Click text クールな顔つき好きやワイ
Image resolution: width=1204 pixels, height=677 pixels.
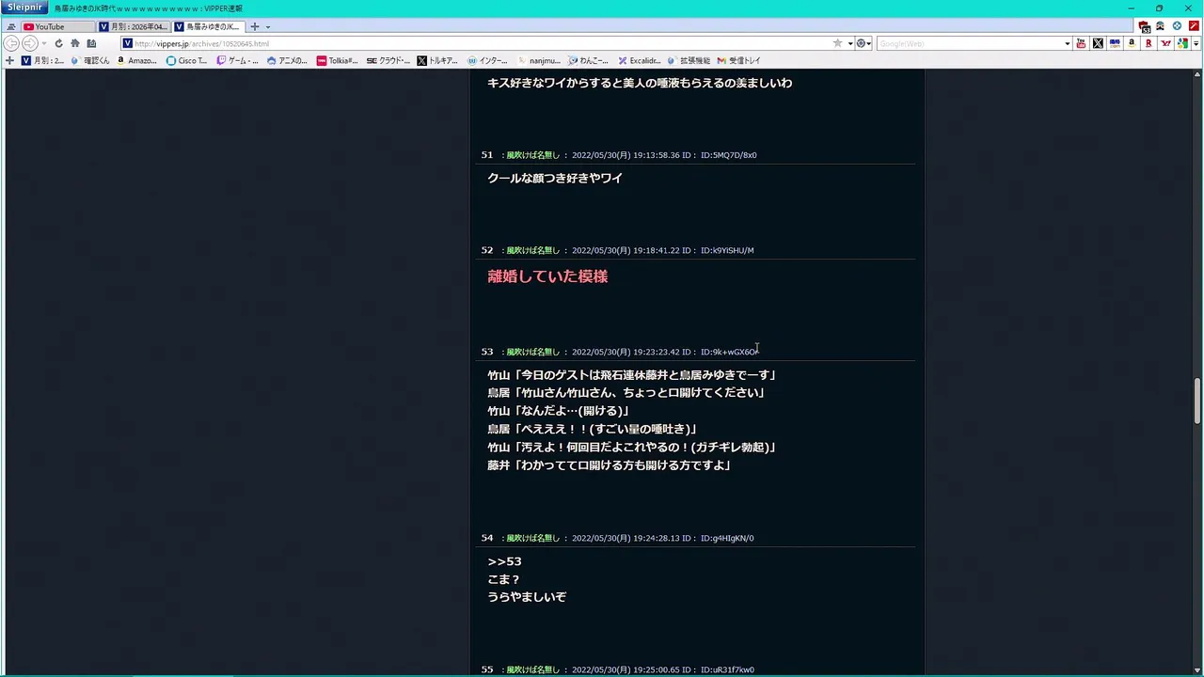(555, 178)
